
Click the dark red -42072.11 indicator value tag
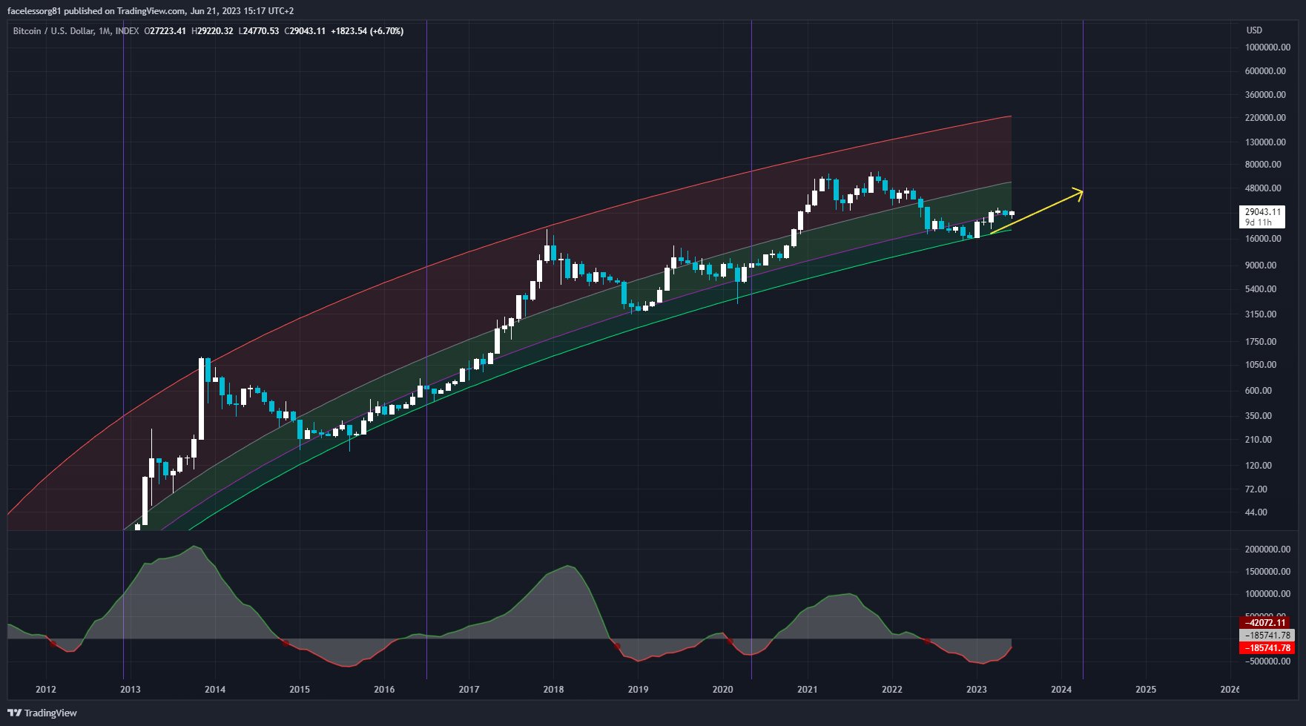(x=1264, y=623)
